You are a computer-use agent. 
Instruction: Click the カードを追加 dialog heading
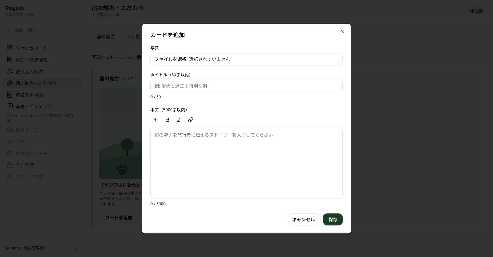[x=168, y=35]
